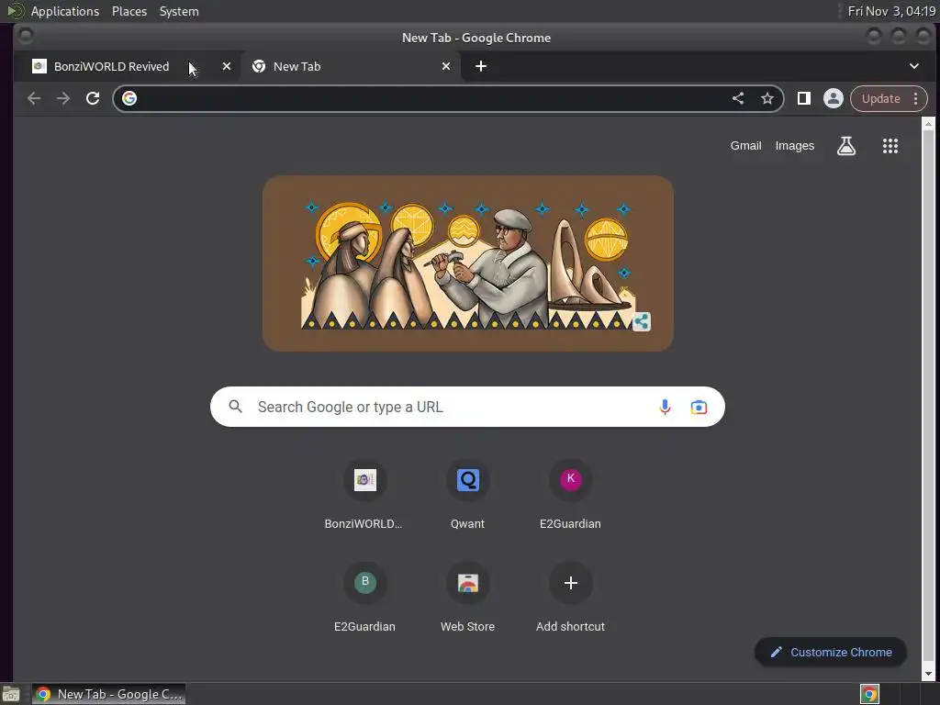Screen dimensions: 940x705
Task: Open the E2Guardian shortcut with B icon
Action: [x=364, y=597]
